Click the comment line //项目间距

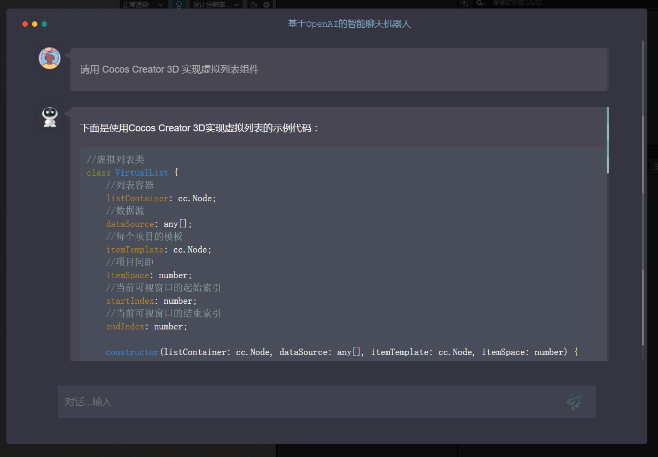130,262
